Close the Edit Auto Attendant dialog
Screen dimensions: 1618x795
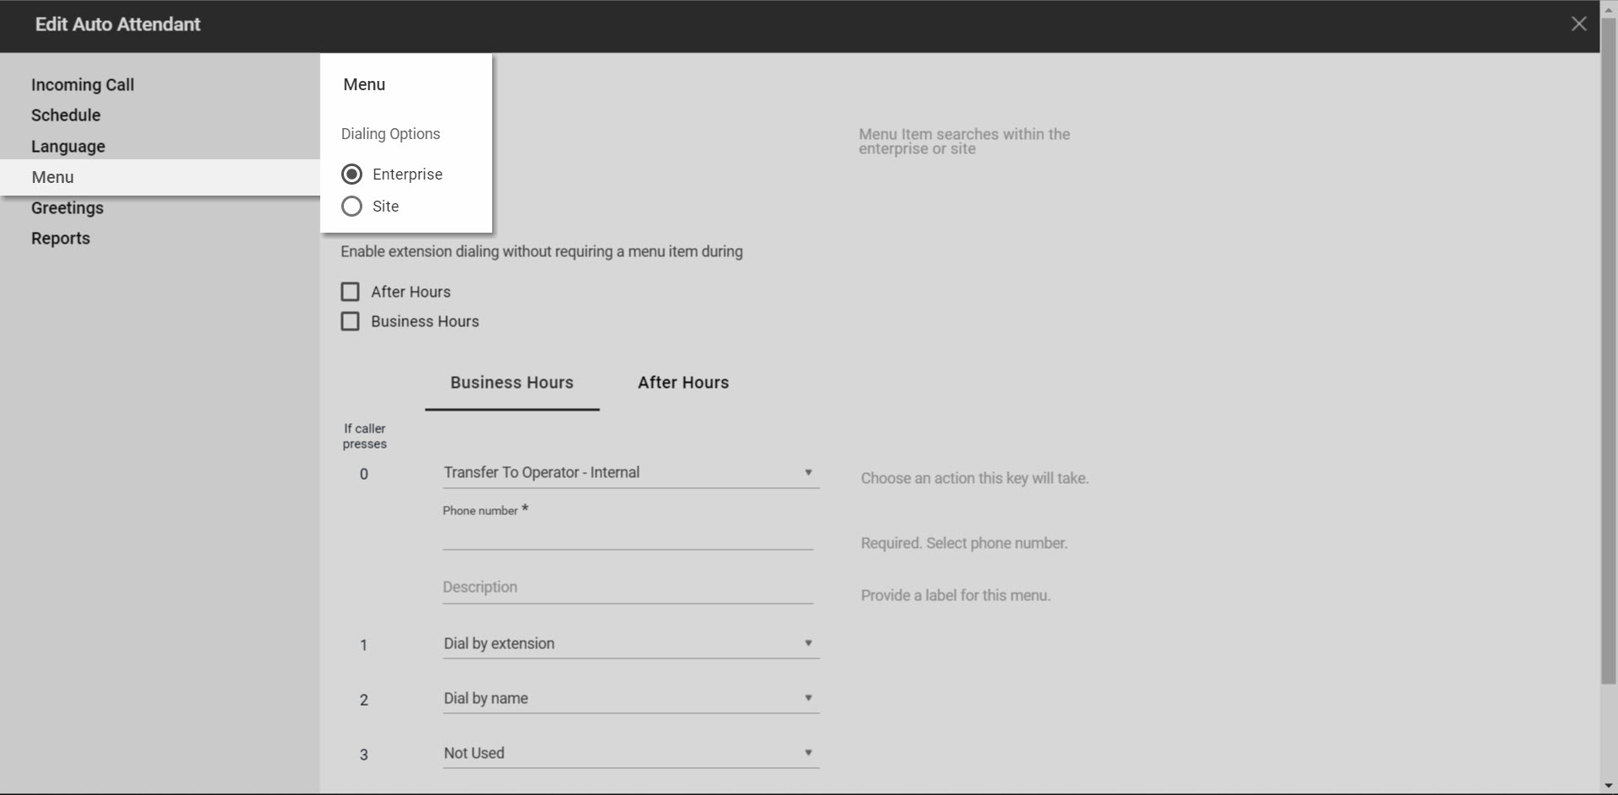tap(1578, 24)
